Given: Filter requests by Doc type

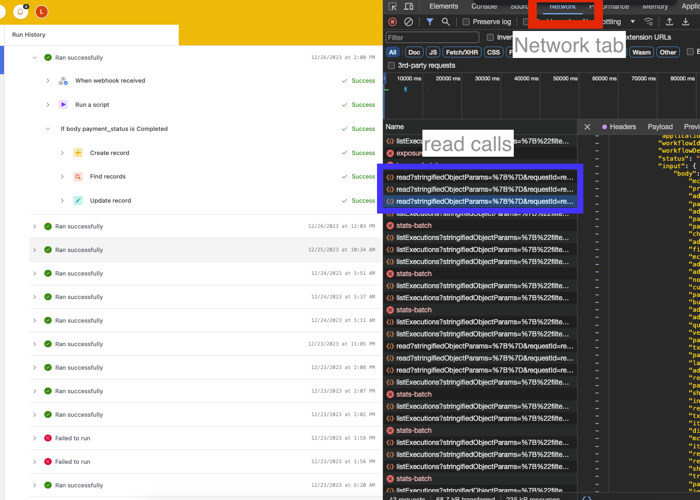Looking at the screenshot, I should pyautogui.click(x=414, y=52).
